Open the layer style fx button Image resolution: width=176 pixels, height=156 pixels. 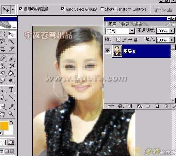click(x=120, y=106)
